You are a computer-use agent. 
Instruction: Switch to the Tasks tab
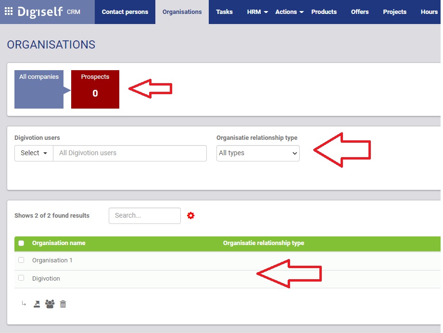pyautogui.click(x=224, y=12)
